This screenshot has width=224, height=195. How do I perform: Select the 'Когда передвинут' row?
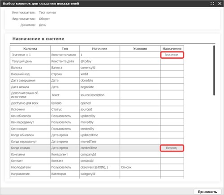pos(97,142)
